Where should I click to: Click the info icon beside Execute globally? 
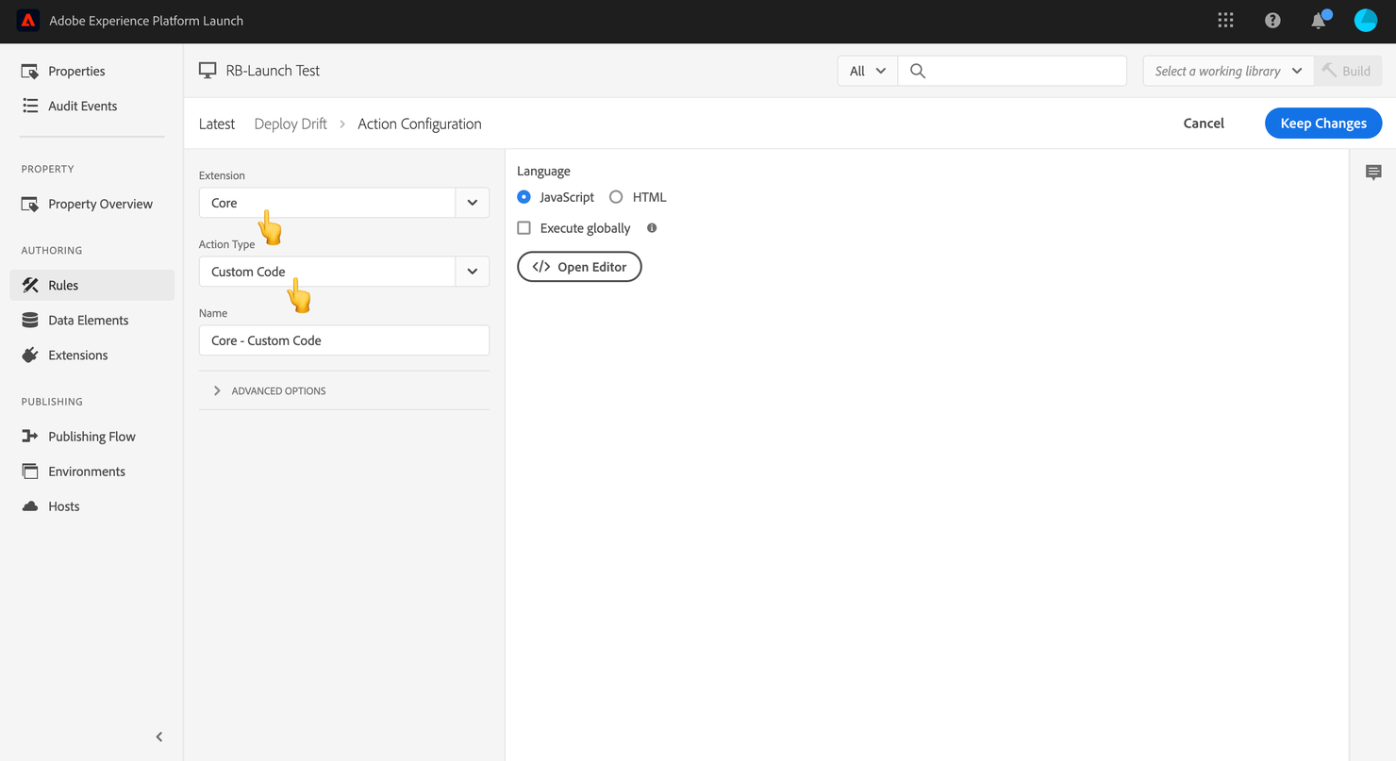pyautogui.click(x=652, y=228)
